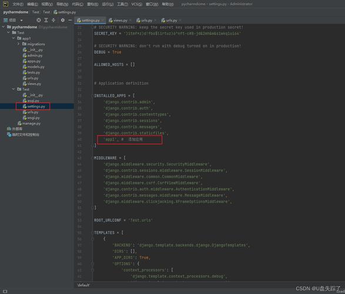Screen dimensions: 345x294
Task: Select settings.py in the project tree
Action: (34, 106)
